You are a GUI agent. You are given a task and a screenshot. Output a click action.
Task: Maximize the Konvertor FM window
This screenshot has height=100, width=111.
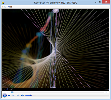(x=100, y=2)
